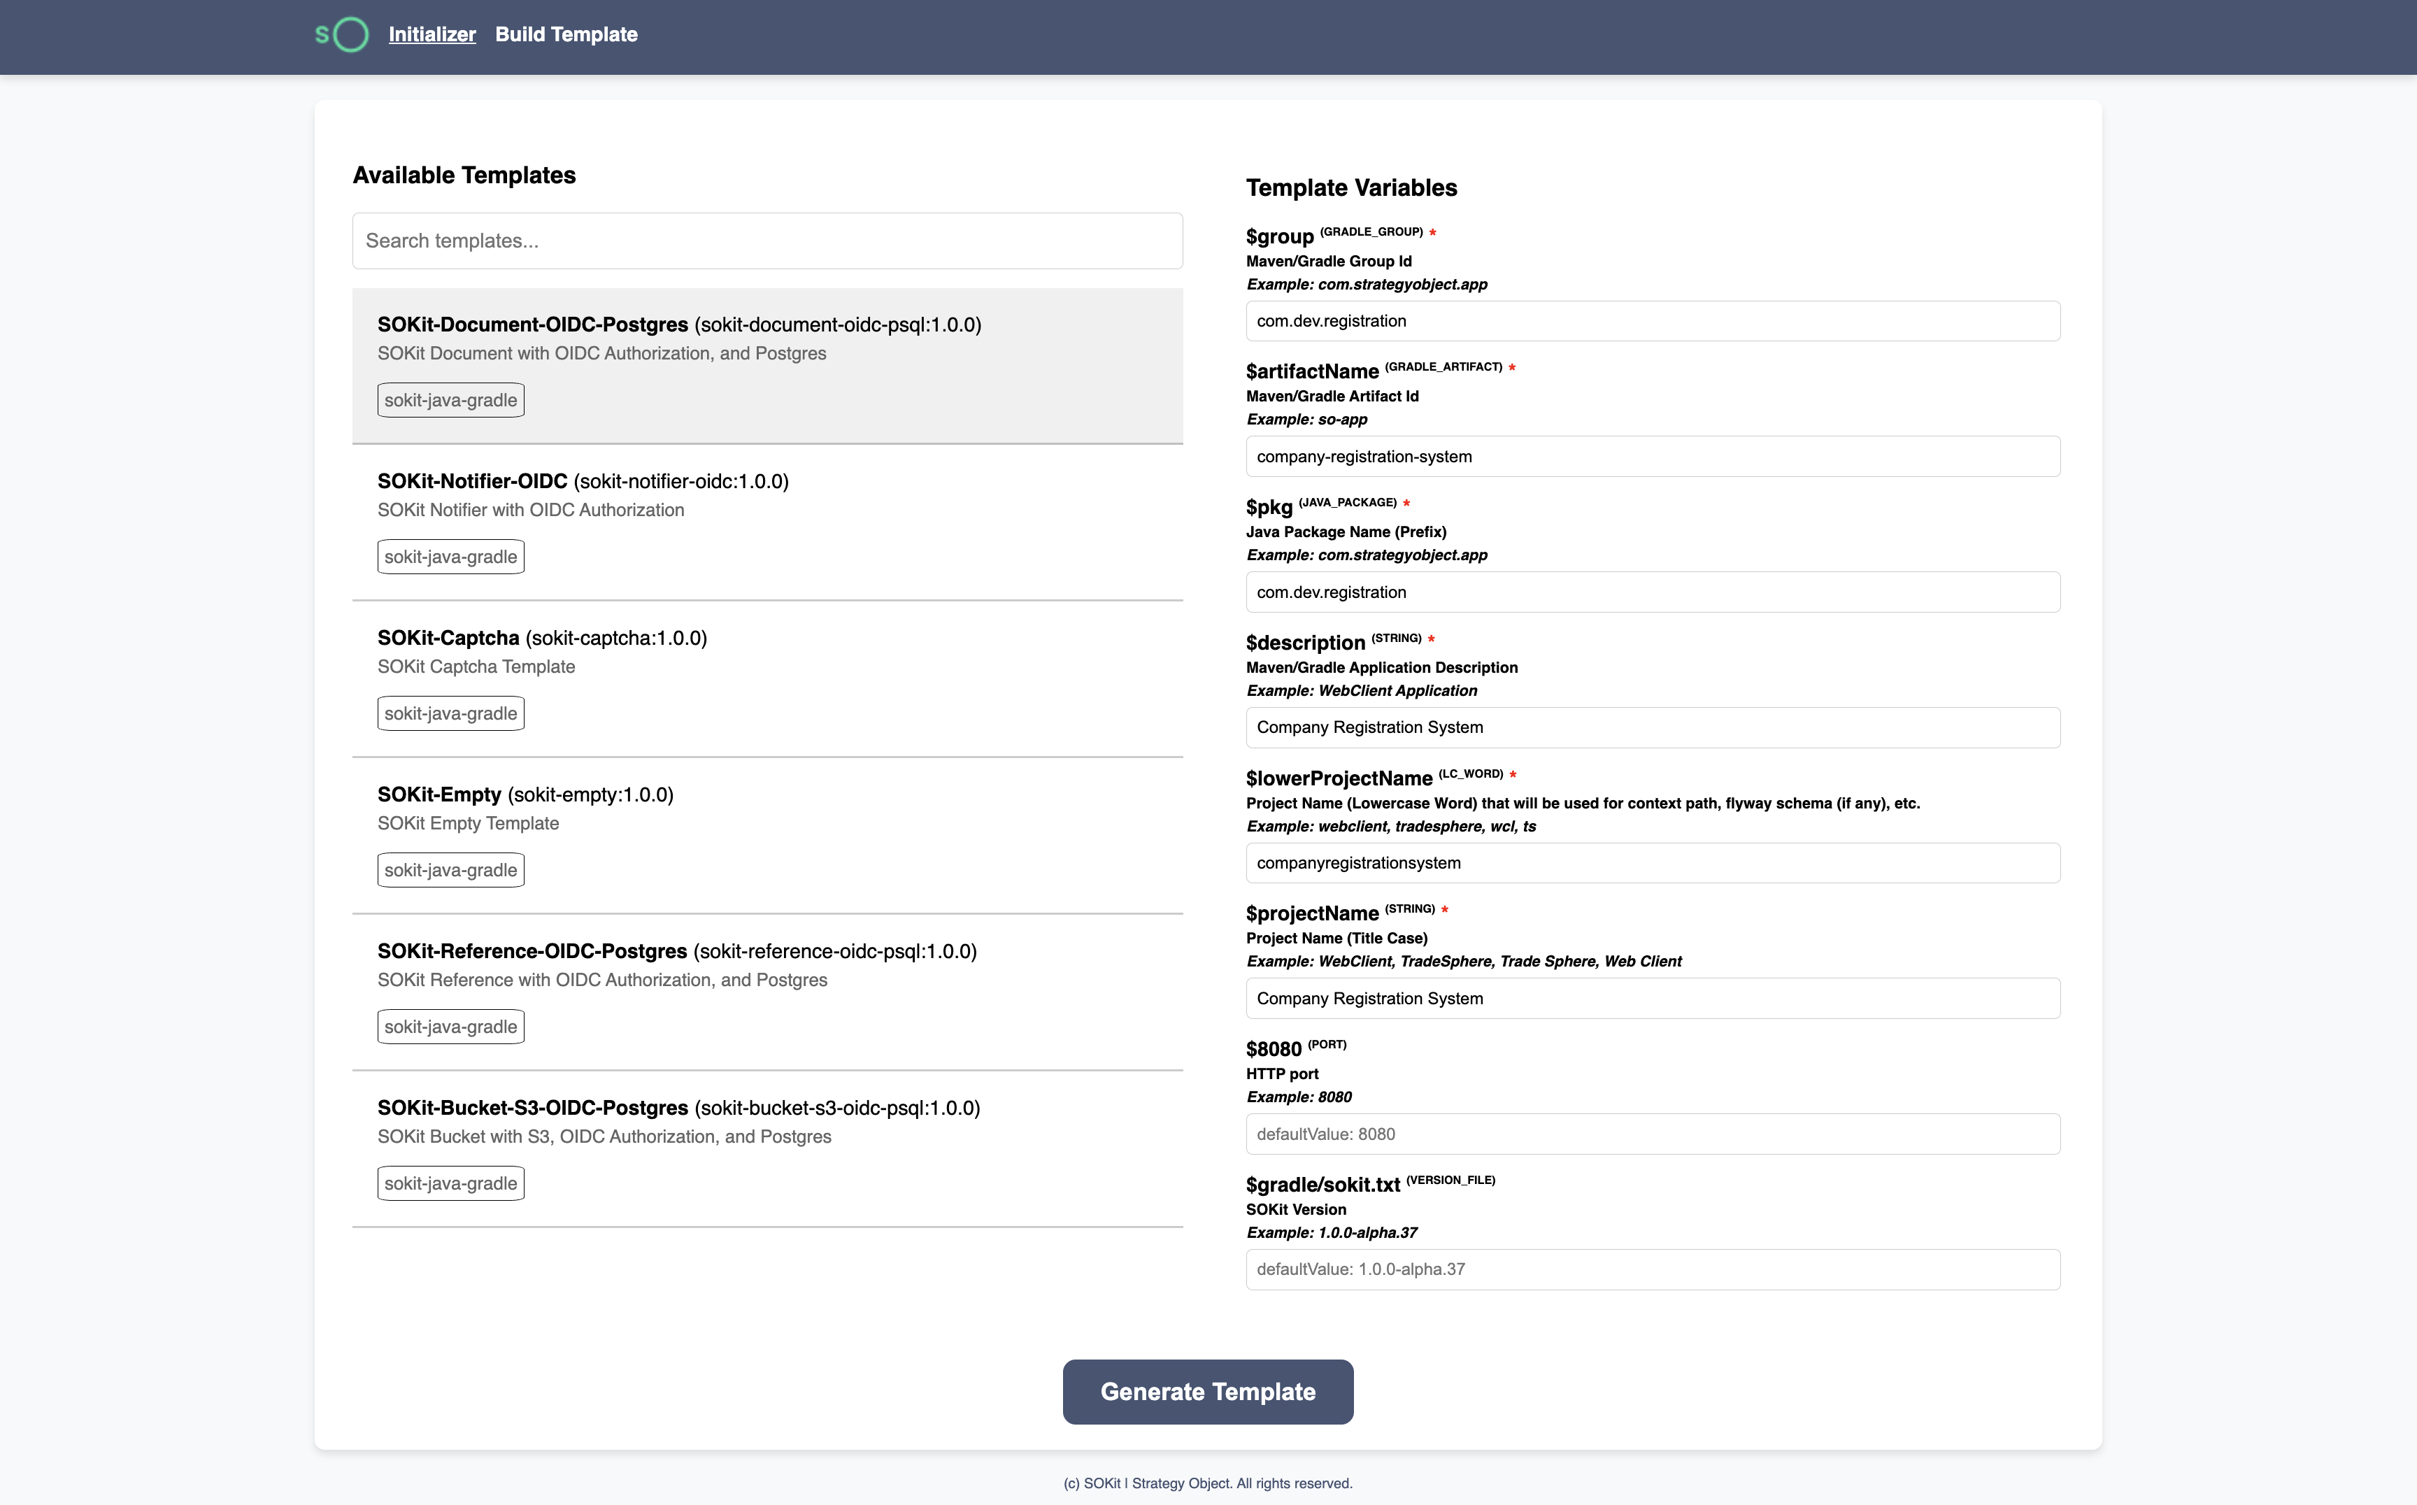This screenshot has height=1505, width=2417.
Task: Edit the $description input field
Action: point(1651,727)
